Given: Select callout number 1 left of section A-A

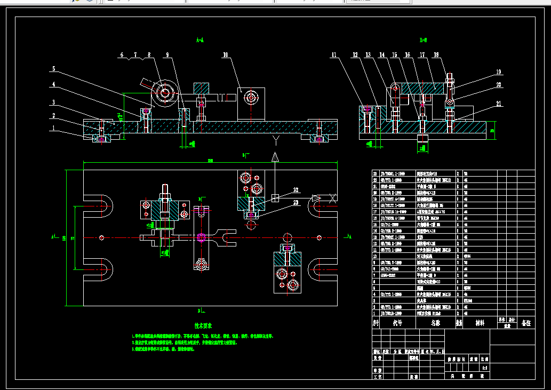Looking at the screenshot, I should coord(54,128).
